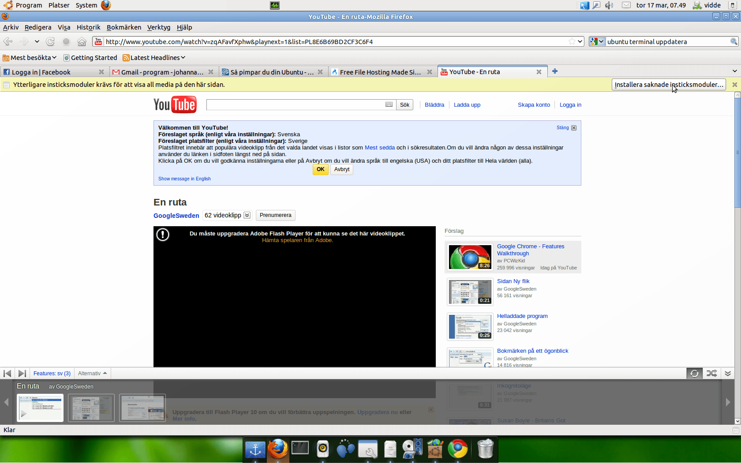The image size is (741, 463).
Task: Click Installera saknade insticksmoduler button
Action: tap(669, 85)
